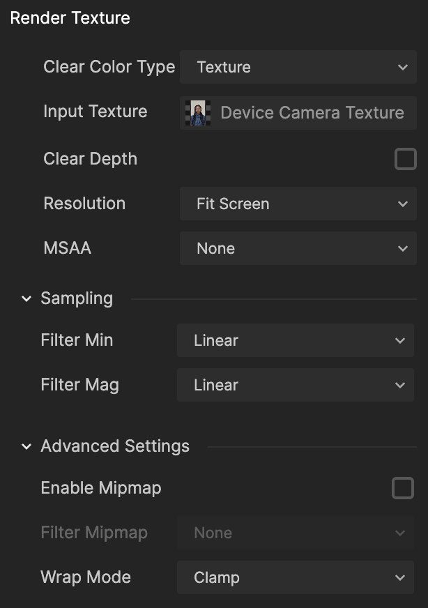This screenshot has width=428, height=608.
Task: Open the Resolution Fit Screen dropdown
Action: (298, 204)
